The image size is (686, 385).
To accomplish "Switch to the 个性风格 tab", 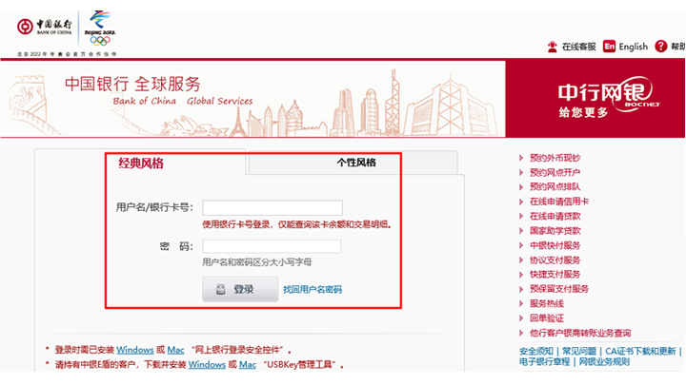I will [x=355, y=163].
